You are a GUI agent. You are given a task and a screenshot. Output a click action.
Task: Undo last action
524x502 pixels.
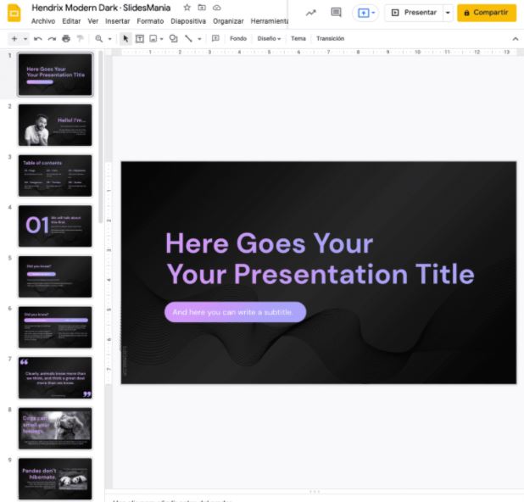pyautogui.click(x=38, y=39)
